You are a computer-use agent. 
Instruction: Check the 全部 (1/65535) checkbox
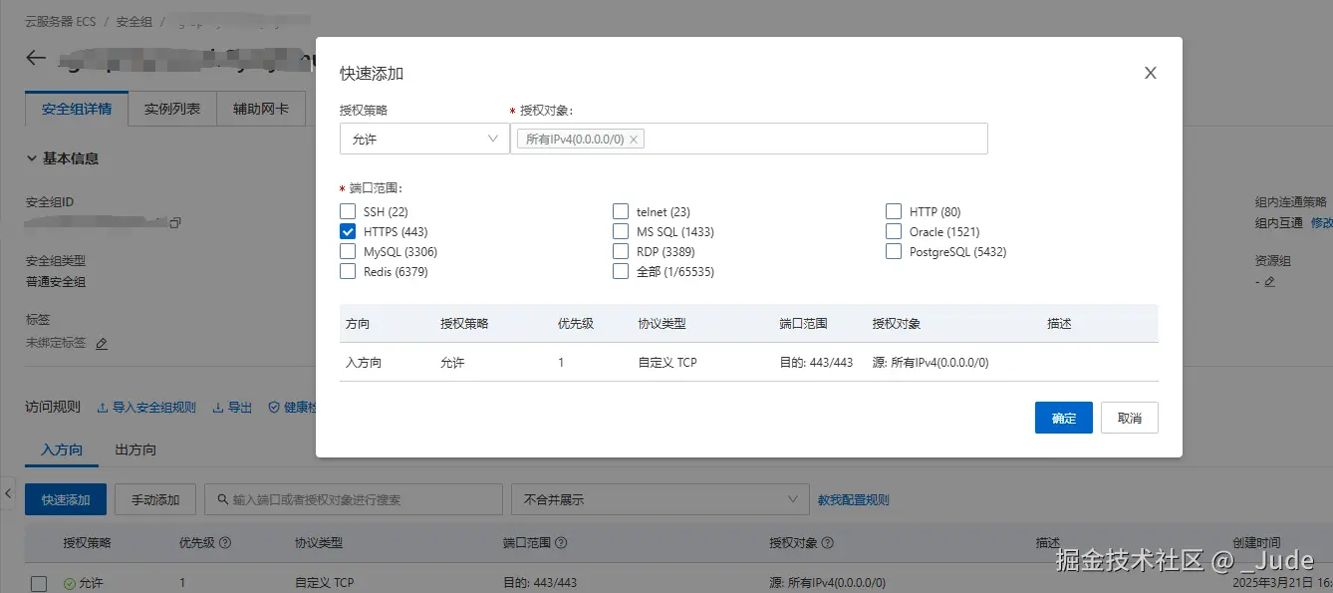[621, 271]
